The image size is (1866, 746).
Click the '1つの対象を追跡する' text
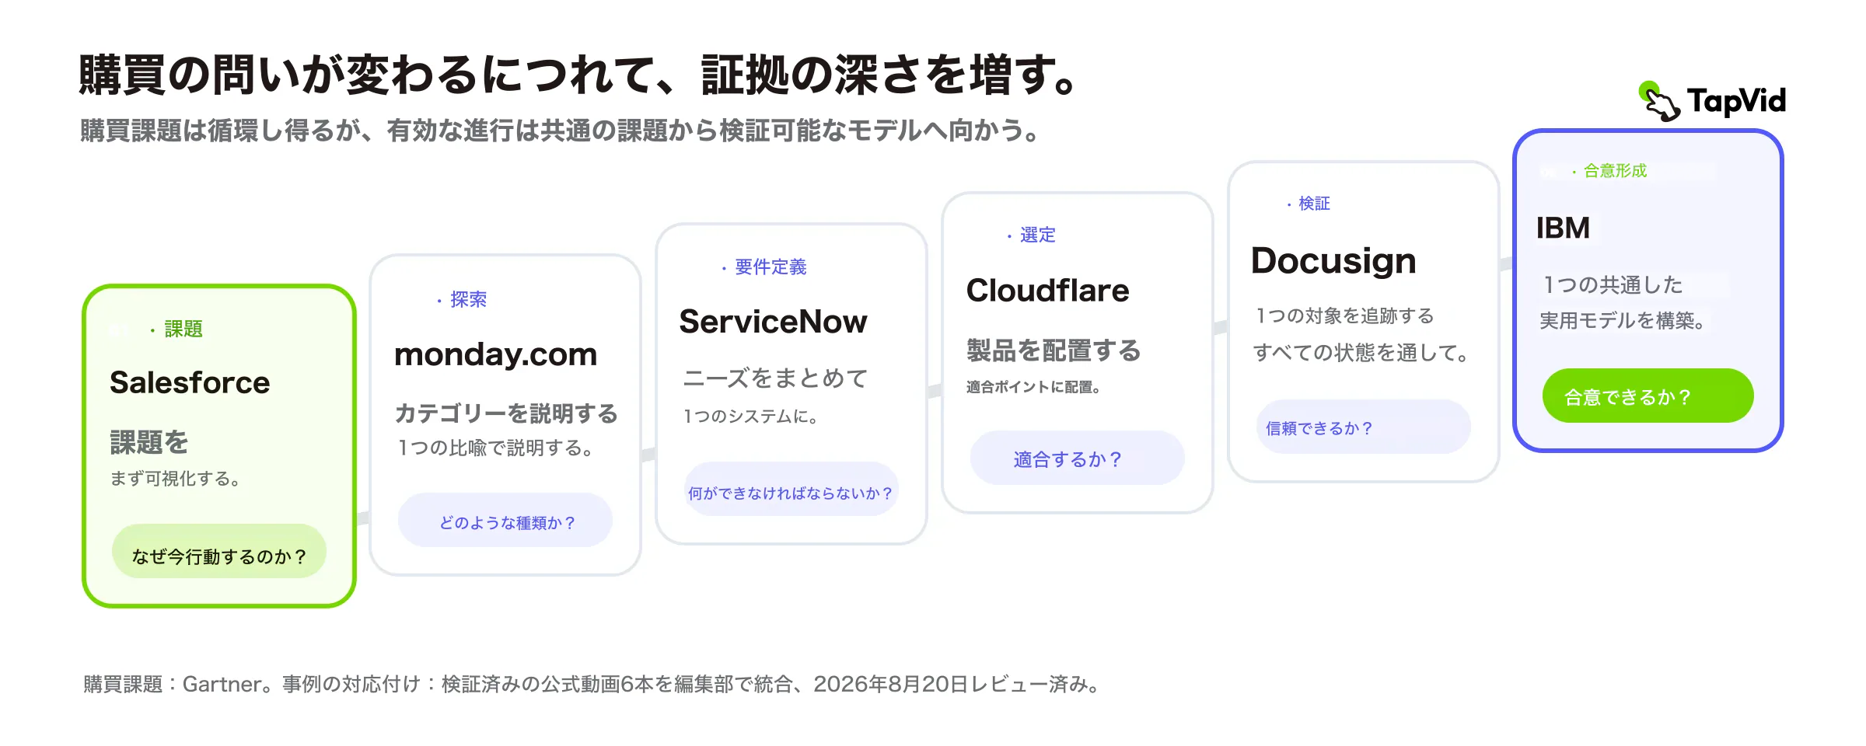coord(1344,315)
